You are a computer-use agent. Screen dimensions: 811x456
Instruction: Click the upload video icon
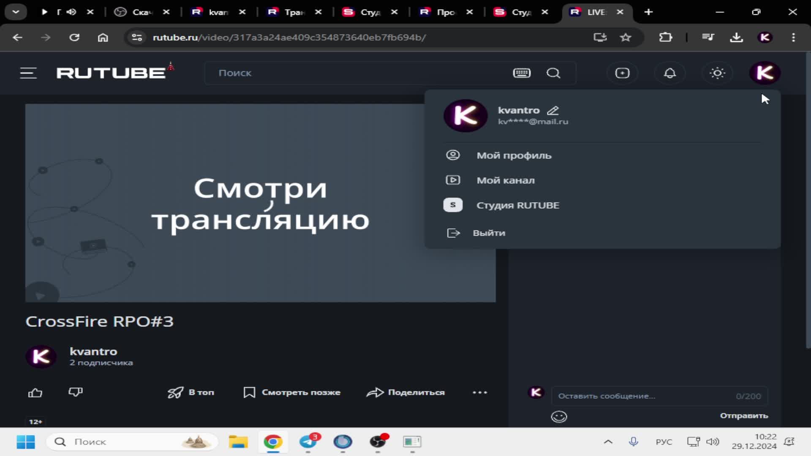pyautogui.click(x=622, y=73)
